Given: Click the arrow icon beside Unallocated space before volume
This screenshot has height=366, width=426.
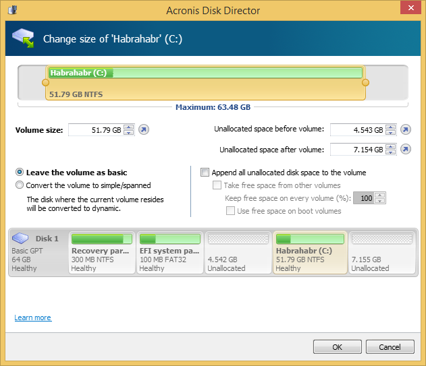Looking at the screenshot, I should [405, 129].
